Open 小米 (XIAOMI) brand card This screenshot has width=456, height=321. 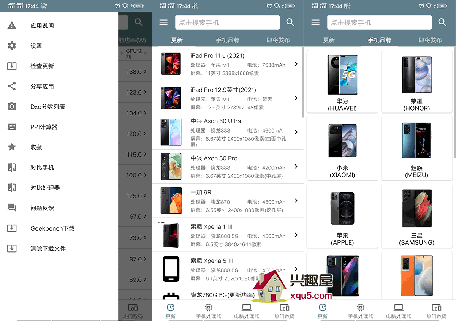click(342, 148)
